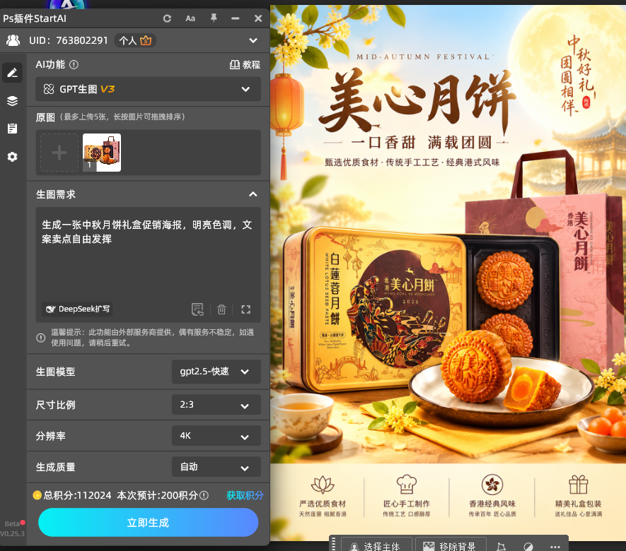Click the crown membership icon
The image size is (626, 551).
(x=146, y=40)
